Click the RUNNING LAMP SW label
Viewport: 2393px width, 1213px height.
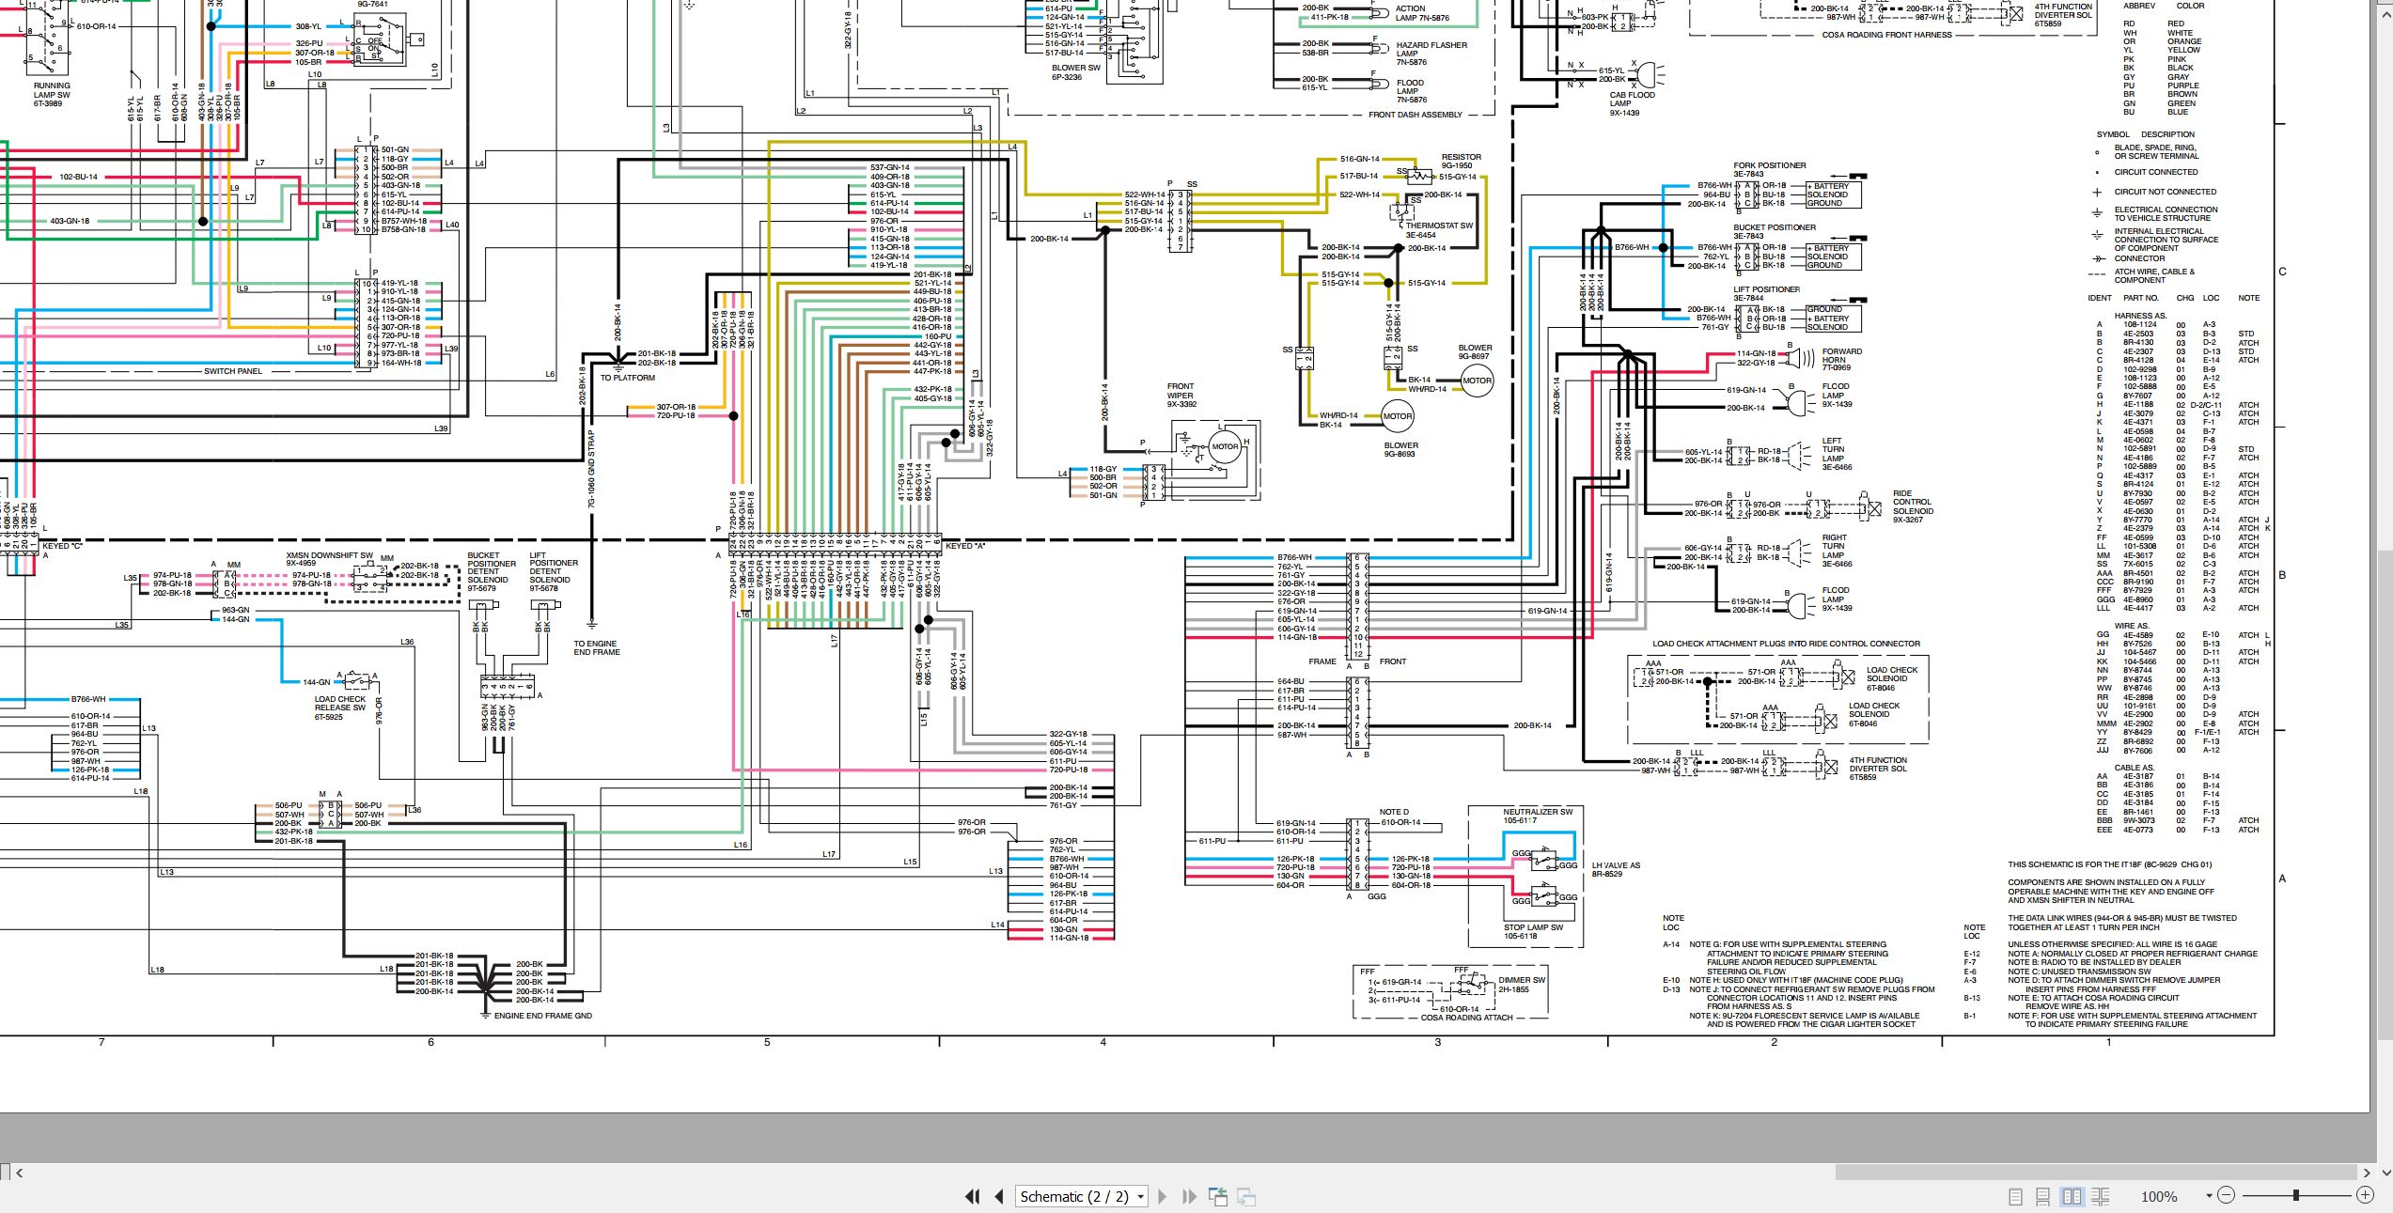[x=52, y=90]
